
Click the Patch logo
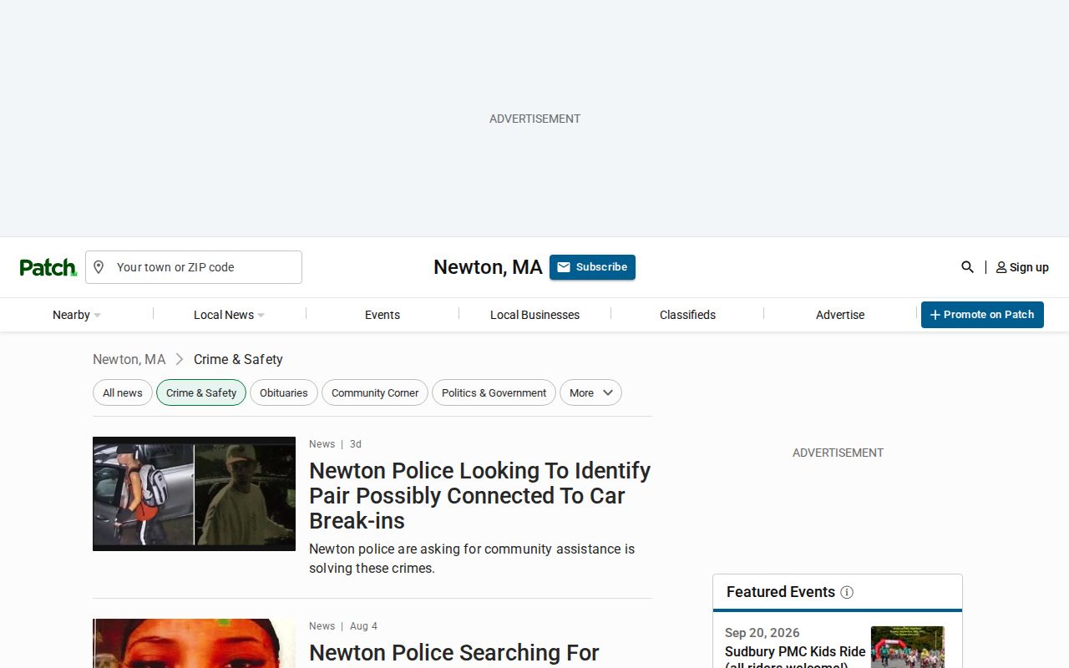48,267
